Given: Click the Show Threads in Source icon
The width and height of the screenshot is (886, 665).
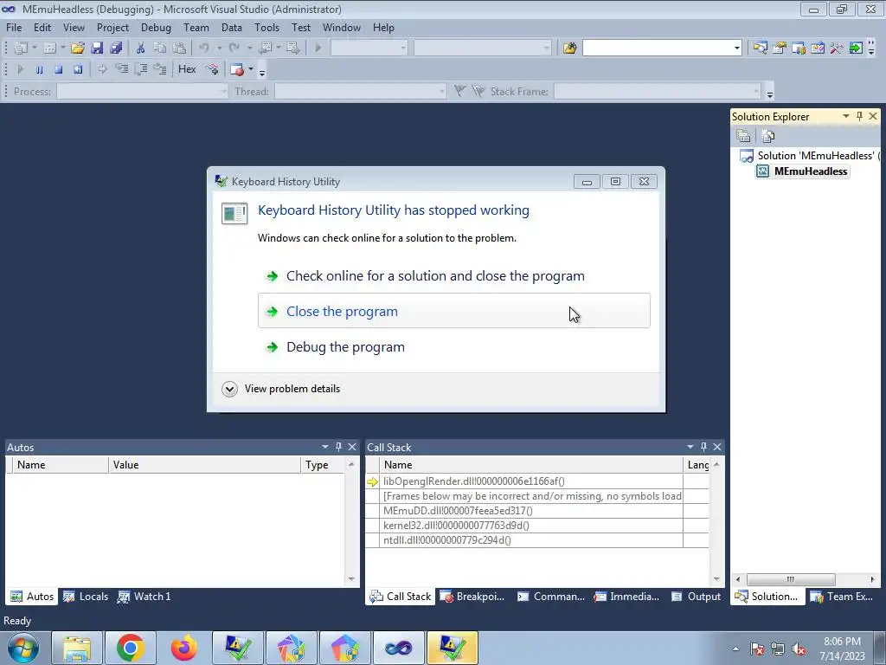Looking at the screenshot, I should click(x=213, y=69).
